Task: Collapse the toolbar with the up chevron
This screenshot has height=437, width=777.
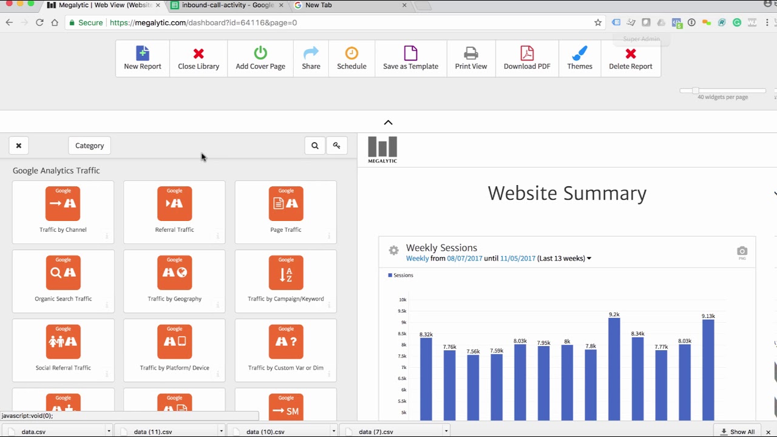Action: 388,123
